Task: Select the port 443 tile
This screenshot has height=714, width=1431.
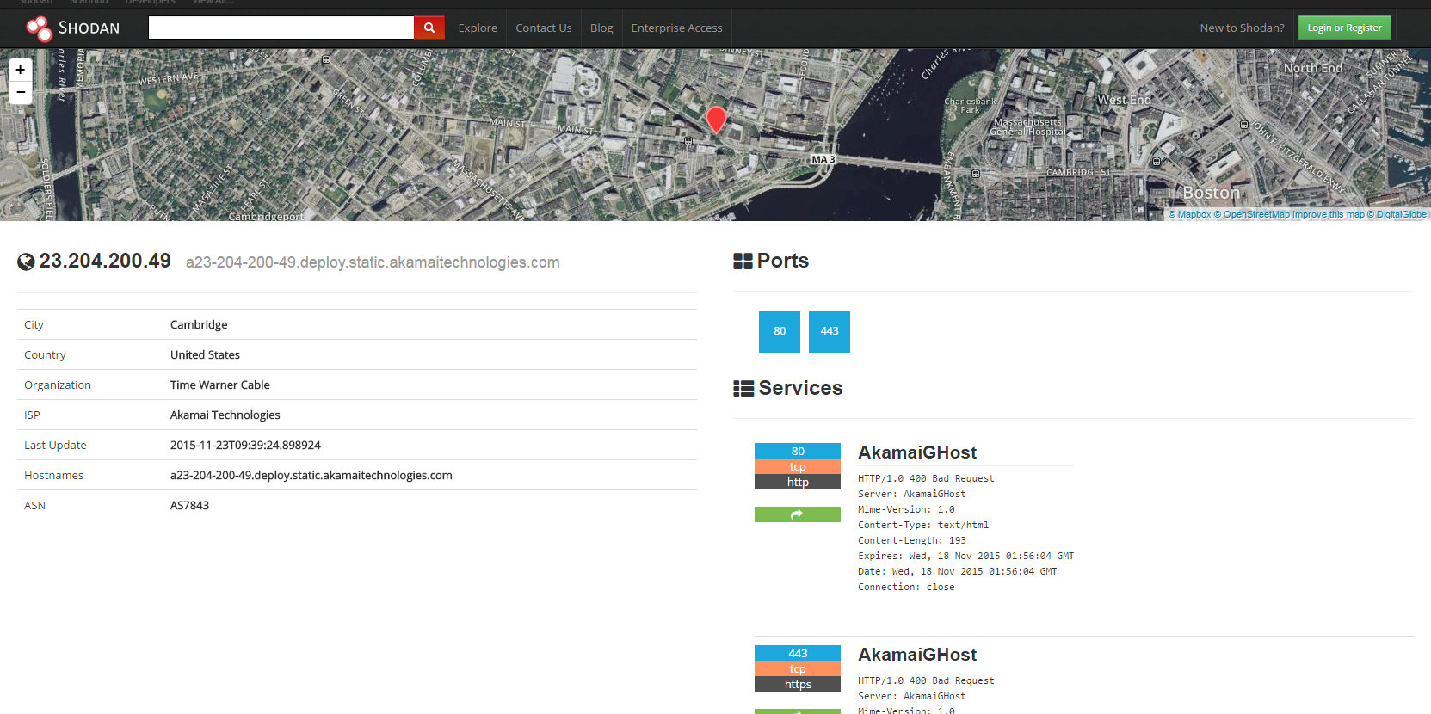Action: click(x=830, y=331)
